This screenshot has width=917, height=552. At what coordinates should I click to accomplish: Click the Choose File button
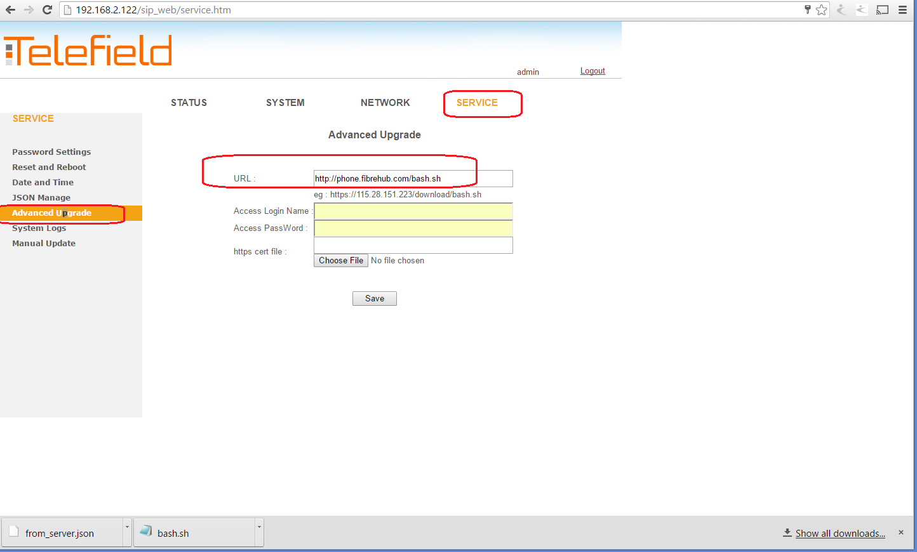point(341,260)
